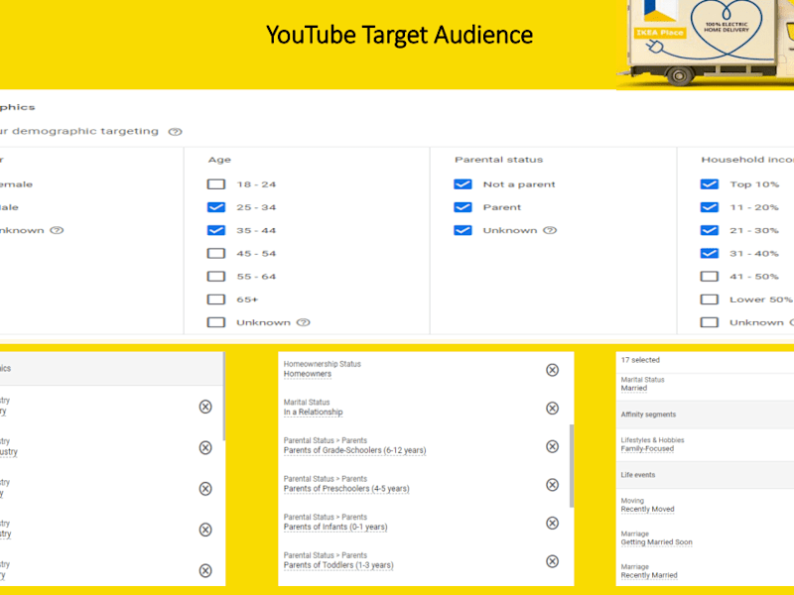794x595 pixels.
Task: Click scrollbar of the Homeownership segments panel
Action: (572, 465)
